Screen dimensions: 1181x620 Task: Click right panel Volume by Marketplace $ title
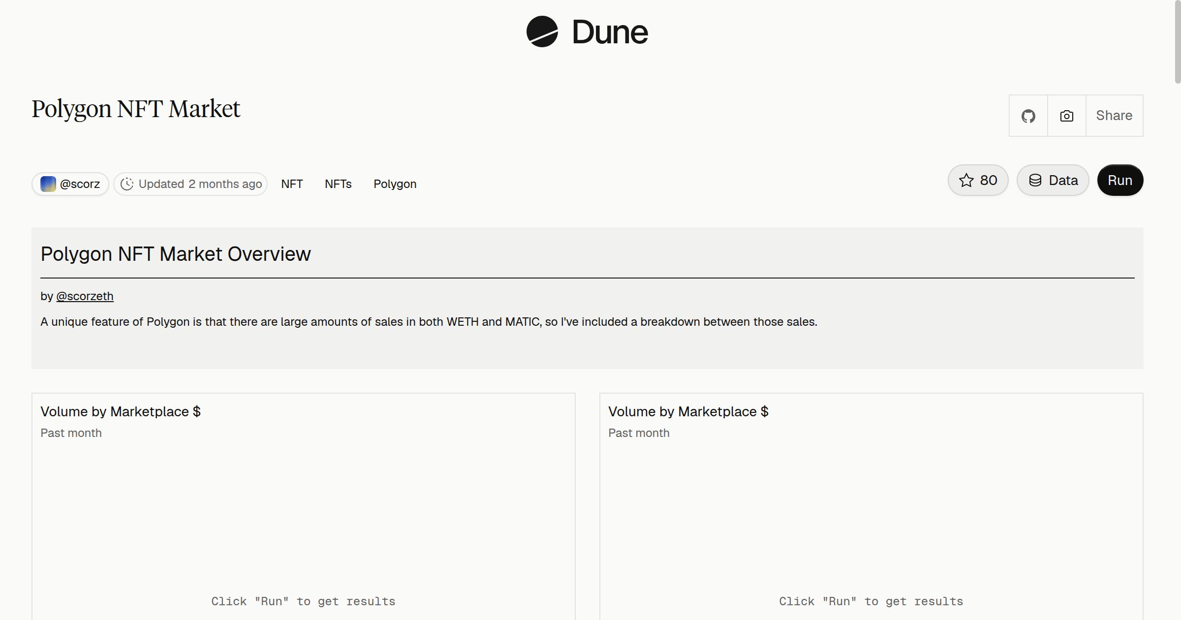[x=688, y=411]
